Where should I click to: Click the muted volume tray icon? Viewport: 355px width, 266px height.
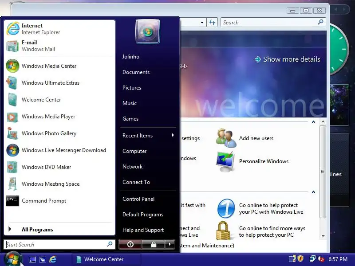pos(320,259)
